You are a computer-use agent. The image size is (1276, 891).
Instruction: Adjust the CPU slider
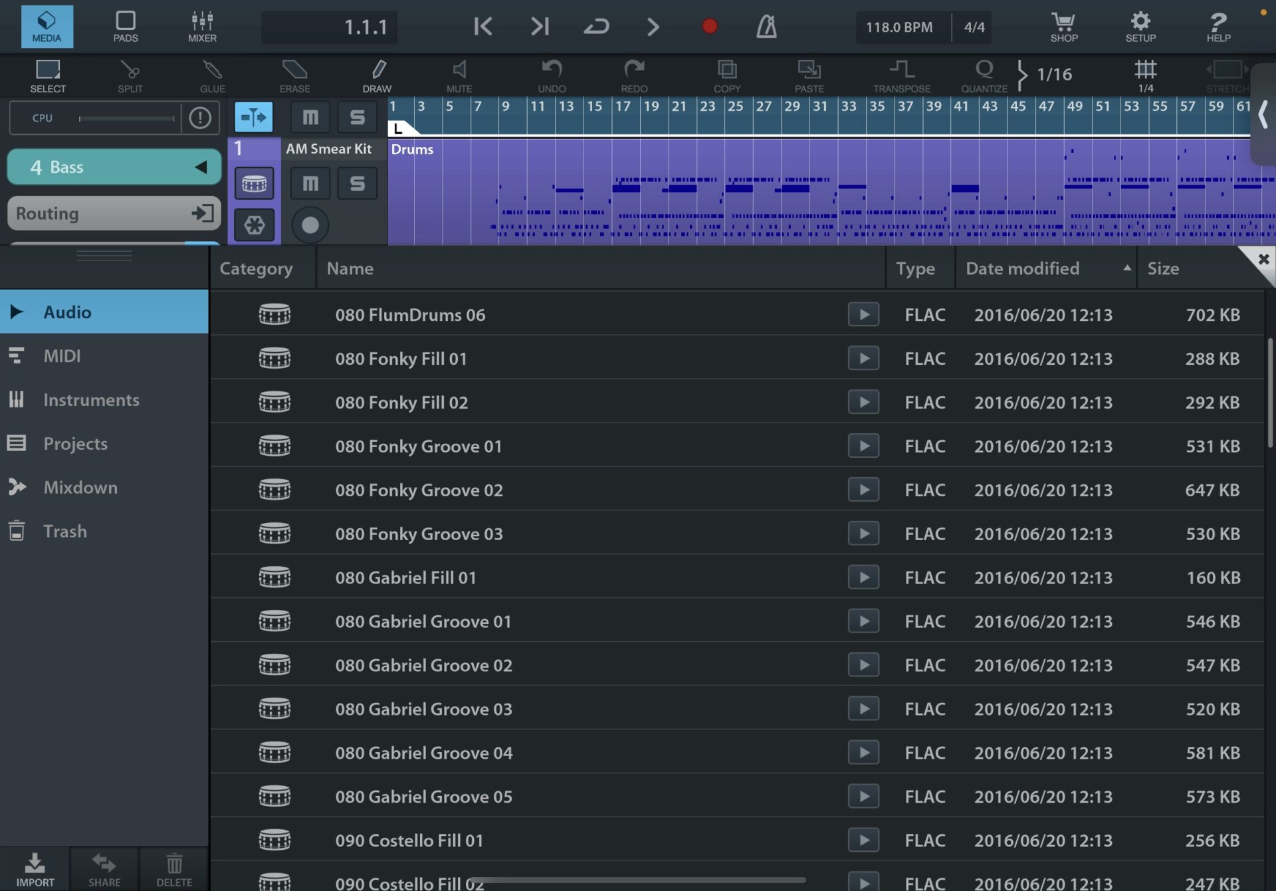pos(126,118)
